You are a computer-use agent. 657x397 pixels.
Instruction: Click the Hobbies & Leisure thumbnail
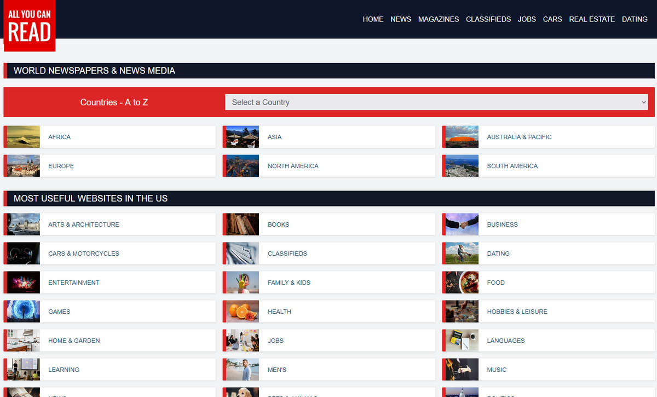point(462,312)
